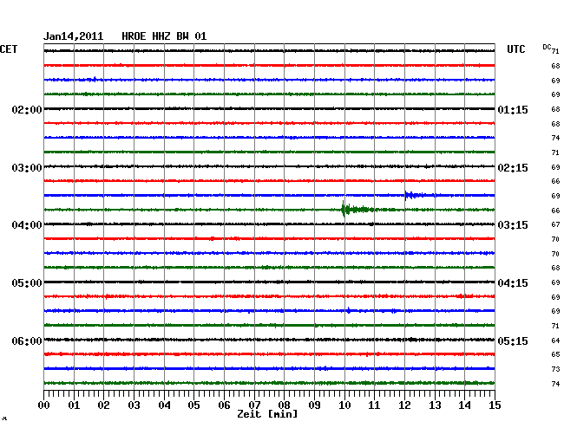Click the 02 minute axis label
Screen dimensions: 564x428
tap(103, 405)
